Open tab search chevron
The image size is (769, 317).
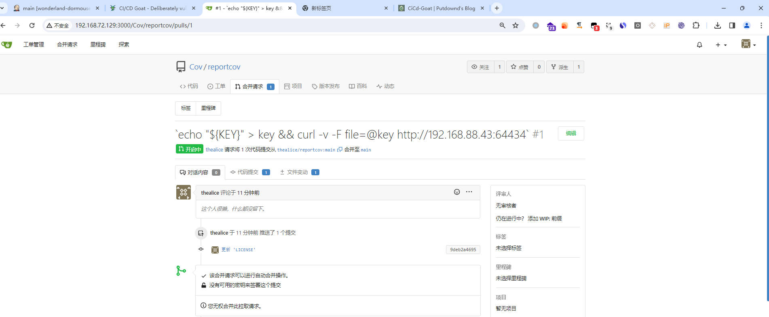pyautogui.click(x=2, y=8)
